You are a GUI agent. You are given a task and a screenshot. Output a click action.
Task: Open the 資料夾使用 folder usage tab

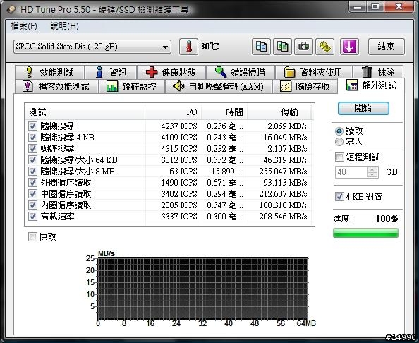(313, 72)
